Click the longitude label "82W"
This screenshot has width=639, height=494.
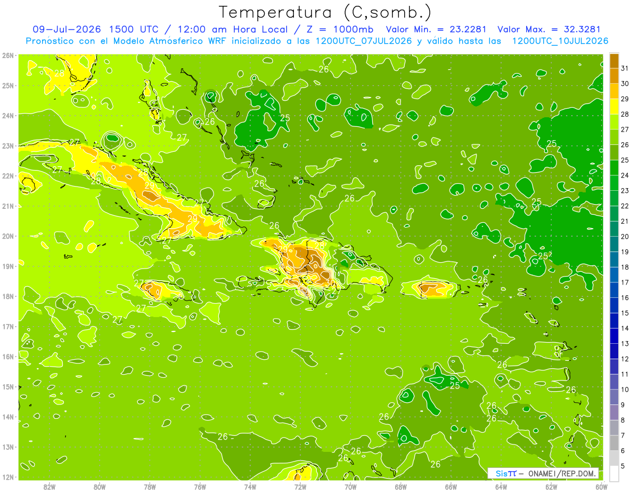(x=50, y=487)
